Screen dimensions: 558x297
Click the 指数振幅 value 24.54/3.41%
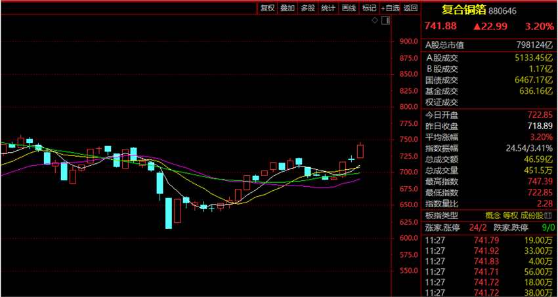[x=530, y=148]
